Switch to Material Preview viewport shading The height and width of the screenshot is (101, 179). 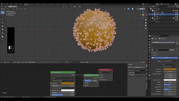(143, 9)
